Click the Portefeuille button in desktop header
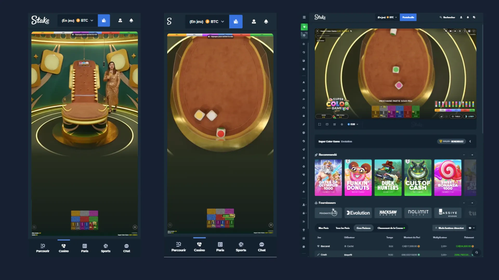This screenshot has width=499, height=280. [x=408, y=17]
